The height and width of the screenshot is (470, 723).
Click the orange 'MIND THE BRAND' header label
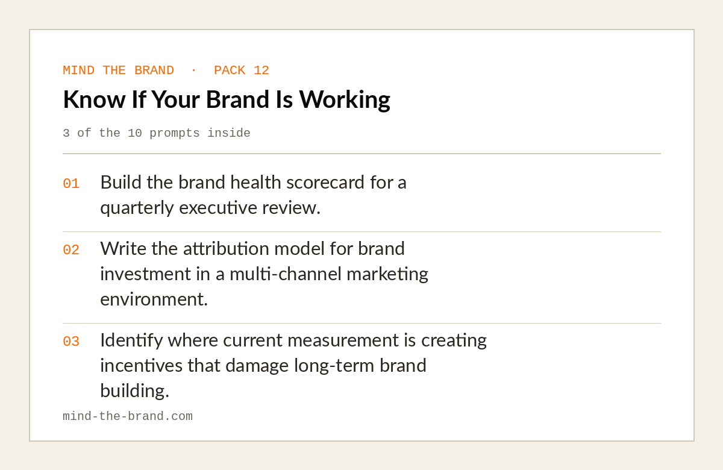pos(118,70)
